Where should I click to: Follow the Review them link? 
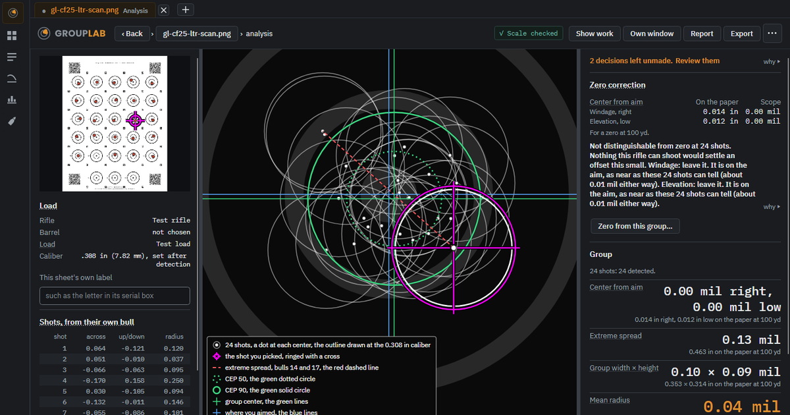[x=698, y=61]
